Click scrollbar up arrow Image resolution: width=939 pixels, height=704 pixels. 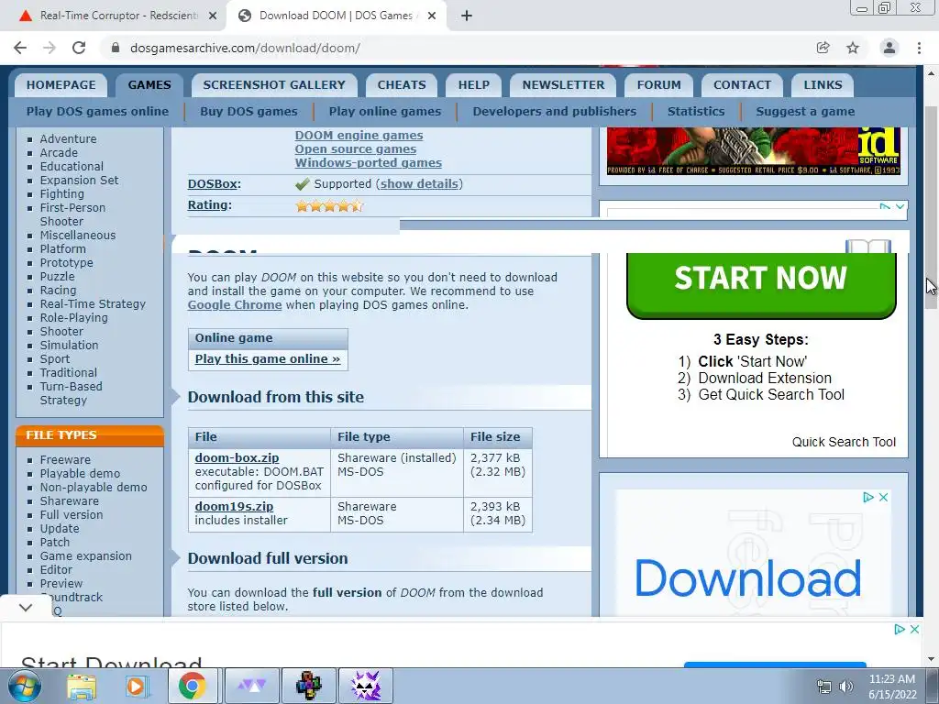pos(932,73)
